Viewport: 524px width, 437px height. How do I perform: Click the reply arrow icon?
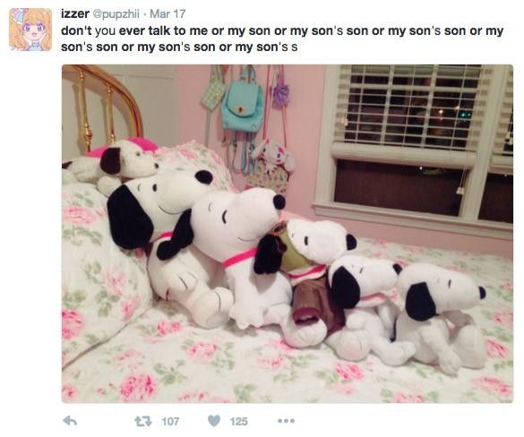[70, 421]
